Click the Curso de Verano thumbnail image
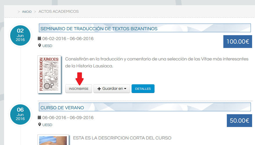The width and height of the screenshot is (255, 145). tap(53, 140)
